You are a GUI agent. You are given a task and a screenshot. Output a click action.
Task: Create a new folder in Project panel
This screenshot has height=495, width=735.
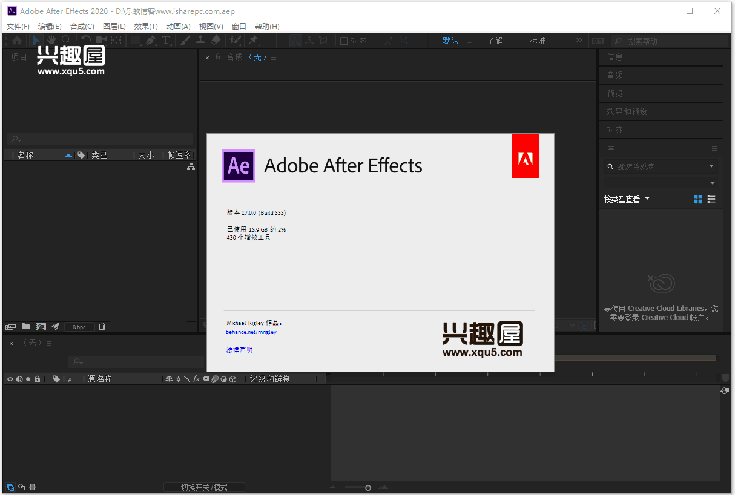click(x=25, y=327)
